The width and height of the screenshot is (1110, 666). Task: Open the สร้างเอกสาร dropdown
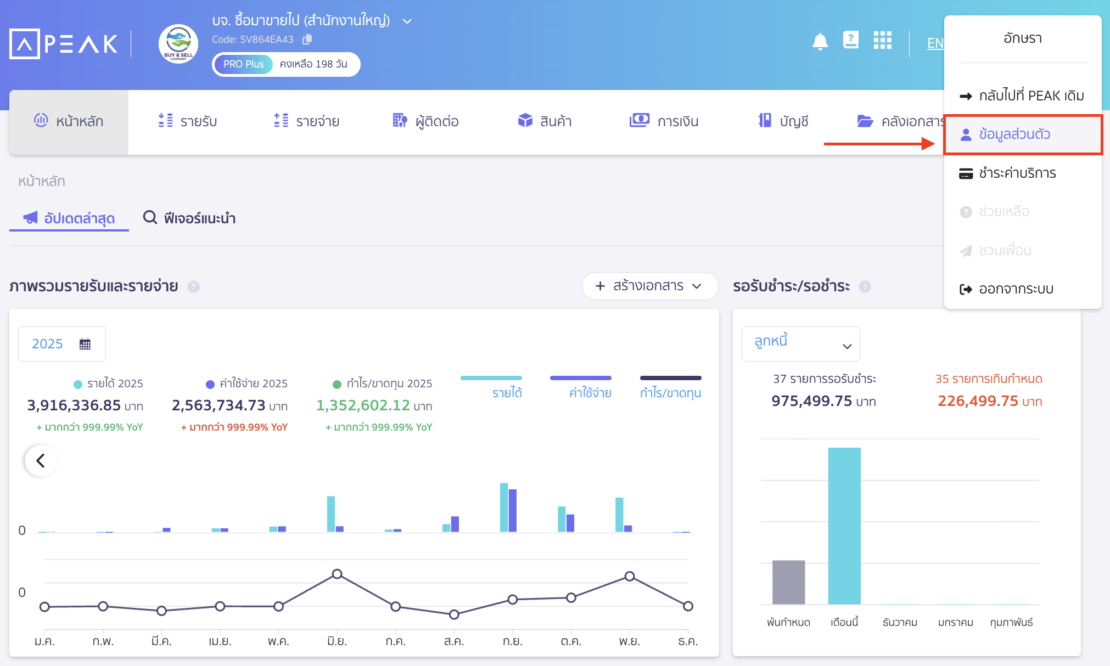coord(649,286)
